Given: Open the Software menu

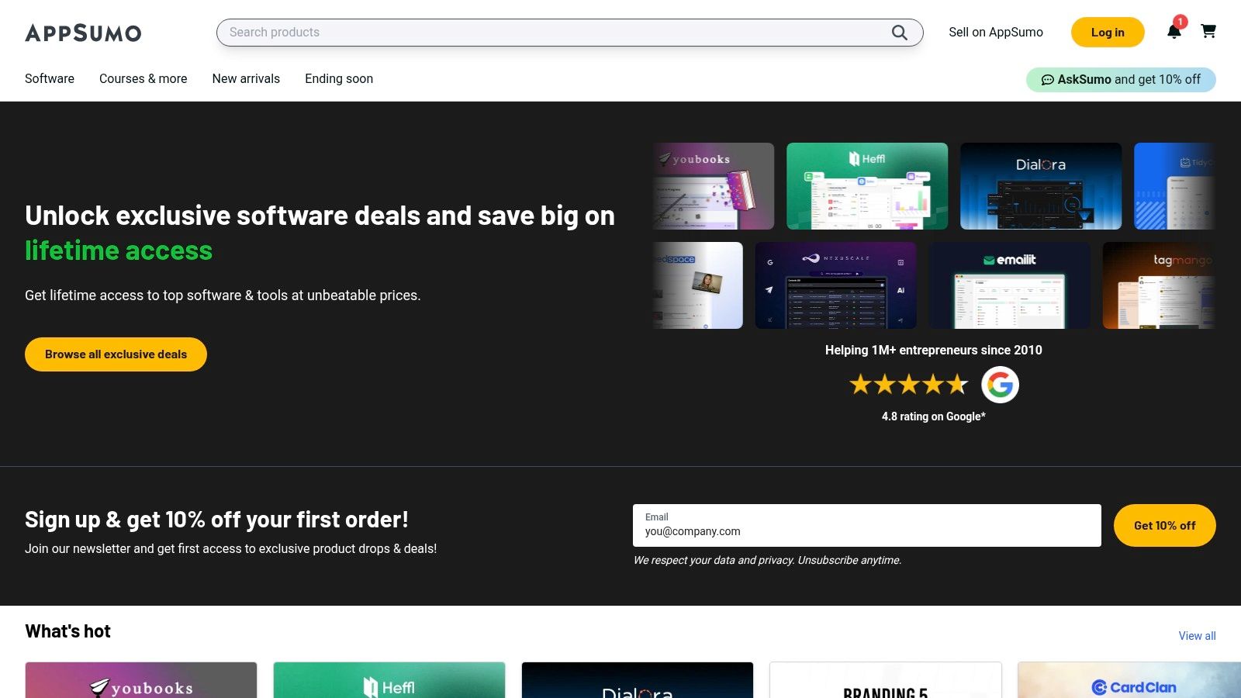Looking at the screenshot, I should click(x=50, y=79).
